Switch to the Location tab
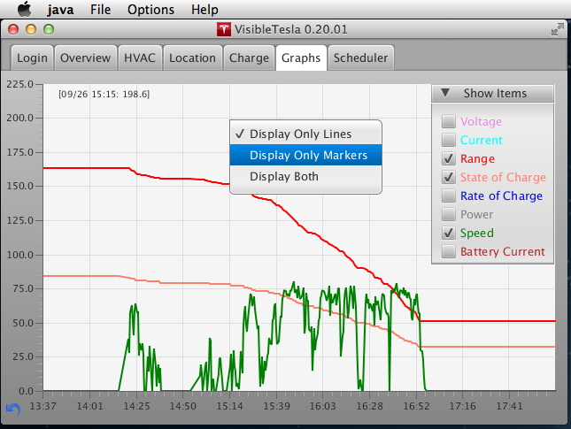Image resolution: width=571 pixels, height=429 pixels. (193, 57)
